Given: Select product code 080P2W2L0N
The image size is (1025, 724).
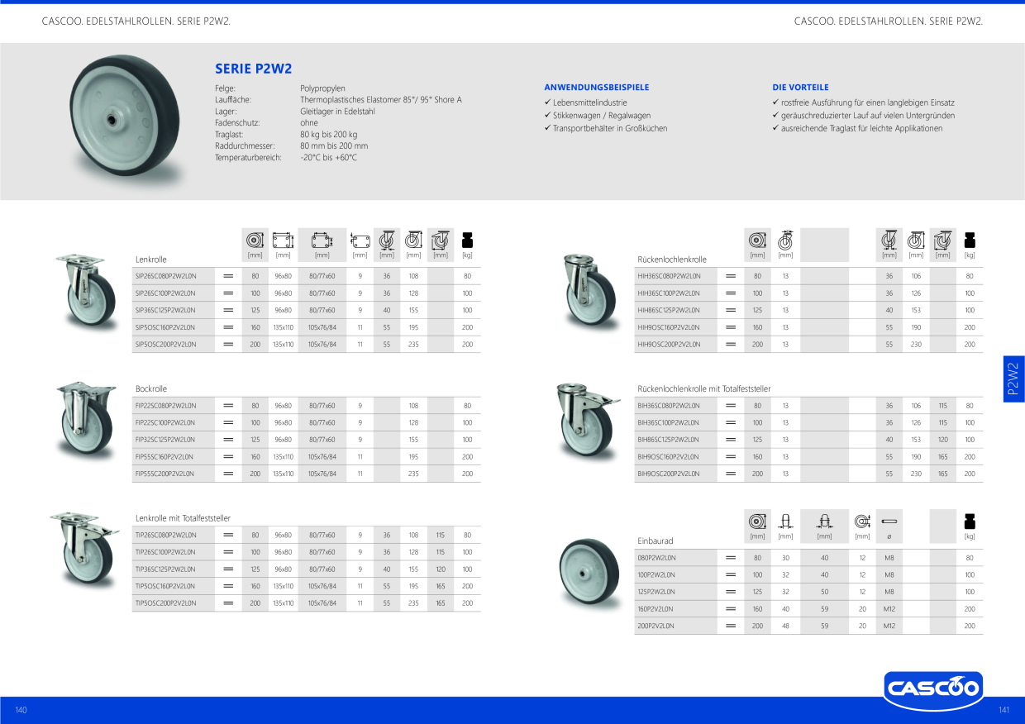Looking at the screenshot, I should [656, 558].
